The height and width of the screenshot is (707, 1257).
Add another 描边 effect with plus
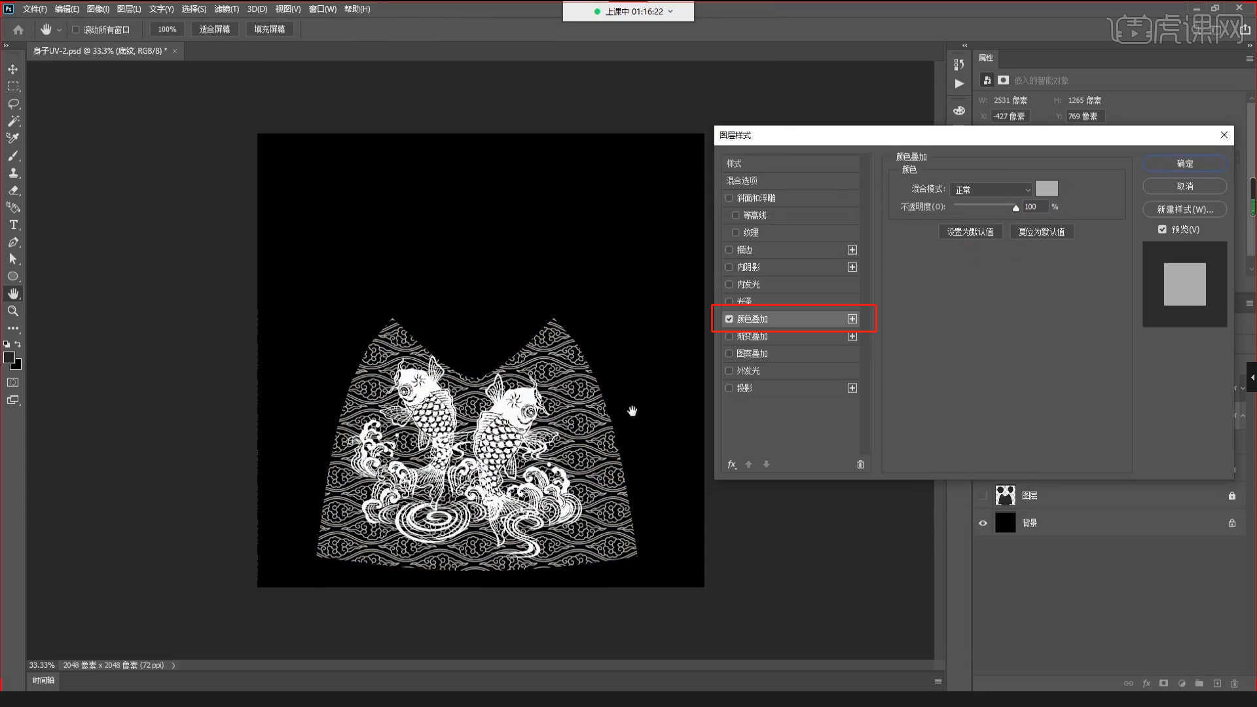[852, 249]
